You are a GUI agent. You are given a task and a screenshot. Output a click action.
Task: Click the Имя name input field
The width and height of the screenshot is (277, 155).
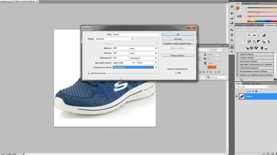[x=135, y=34]
